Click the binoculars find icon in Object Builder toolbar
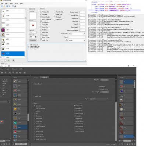Viewport: 144px width, 147px height. click(x=10, y=73)
